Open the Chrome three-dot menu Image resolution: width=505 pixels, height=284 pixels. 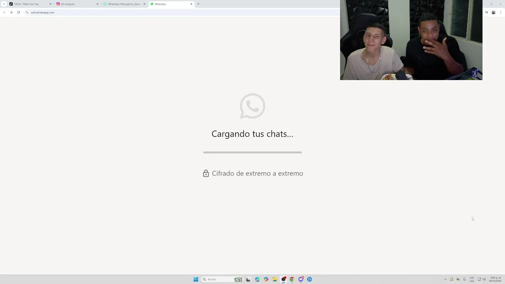tap(500, 12)
